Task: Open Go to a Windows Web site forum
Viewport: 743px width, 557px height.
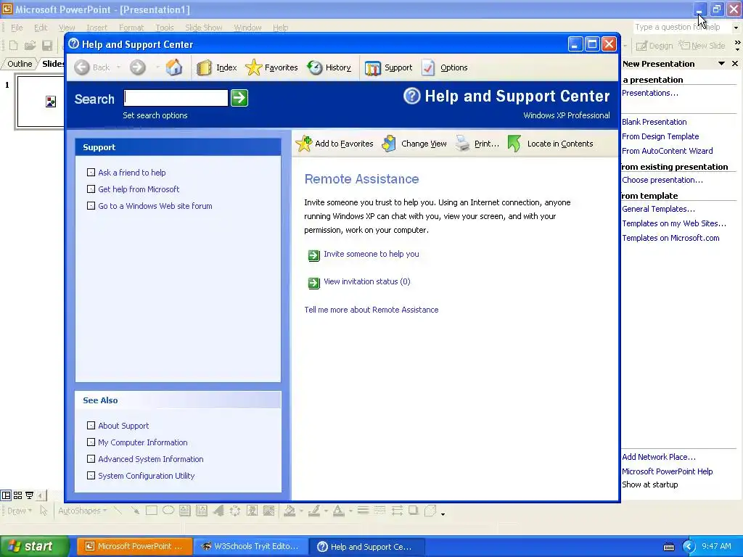Action: click(x=155, y=206)
